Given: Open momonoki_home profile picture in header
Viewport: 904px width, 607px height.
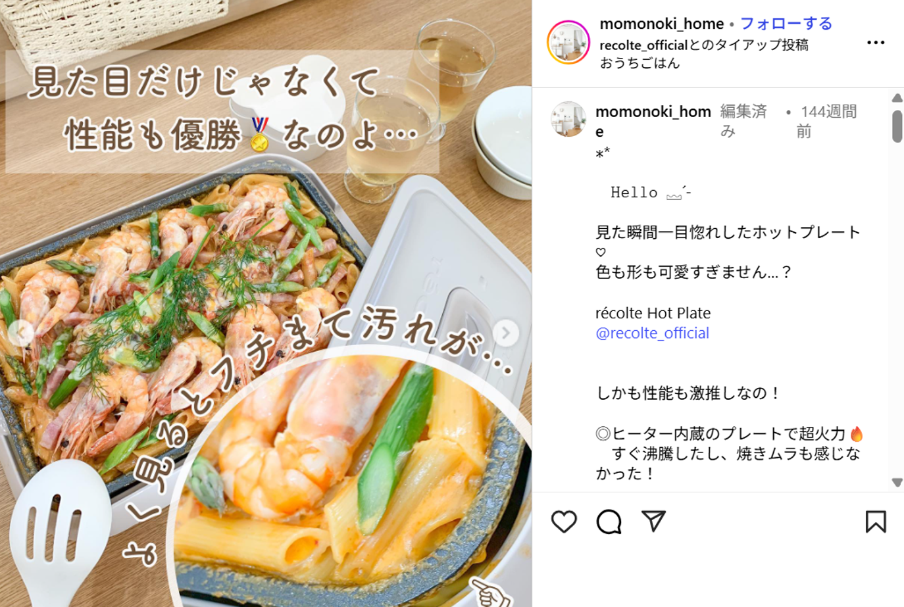Looking at the screenshot, I should (x=568, y=43).
